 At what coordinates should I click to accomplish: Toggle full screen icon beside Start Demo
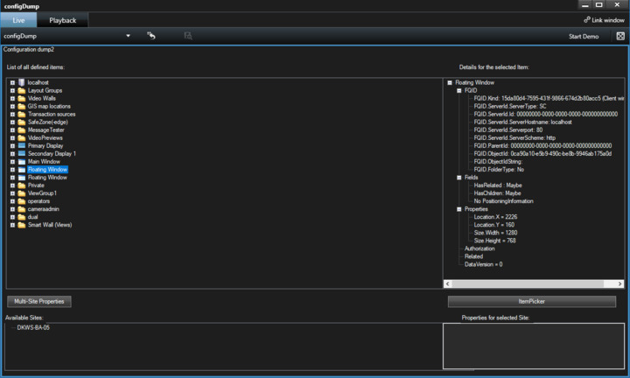(x=620, y=36)
